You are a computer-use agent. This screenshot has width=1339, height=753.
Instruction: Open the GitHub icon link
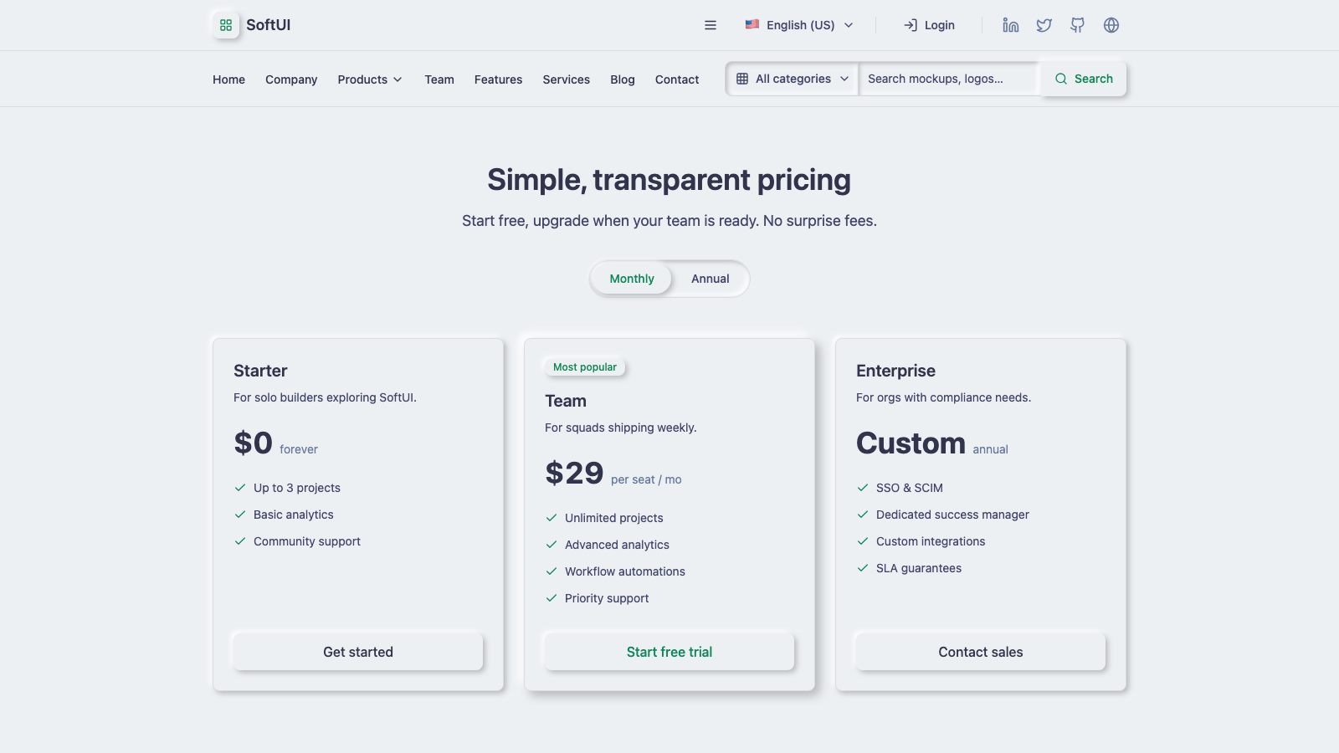click(1078, 25)
